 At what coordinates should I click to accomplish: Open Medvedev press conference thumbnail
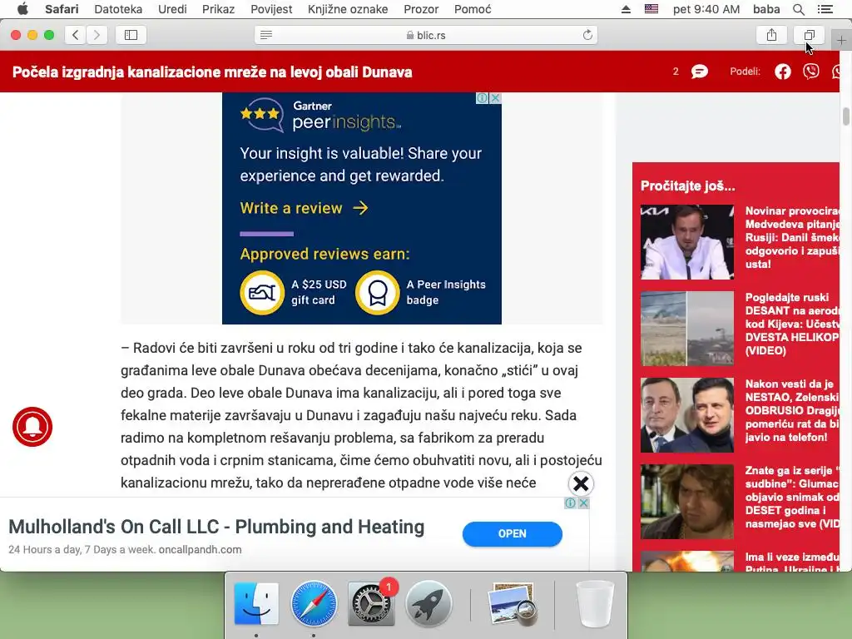click(686, 242)
